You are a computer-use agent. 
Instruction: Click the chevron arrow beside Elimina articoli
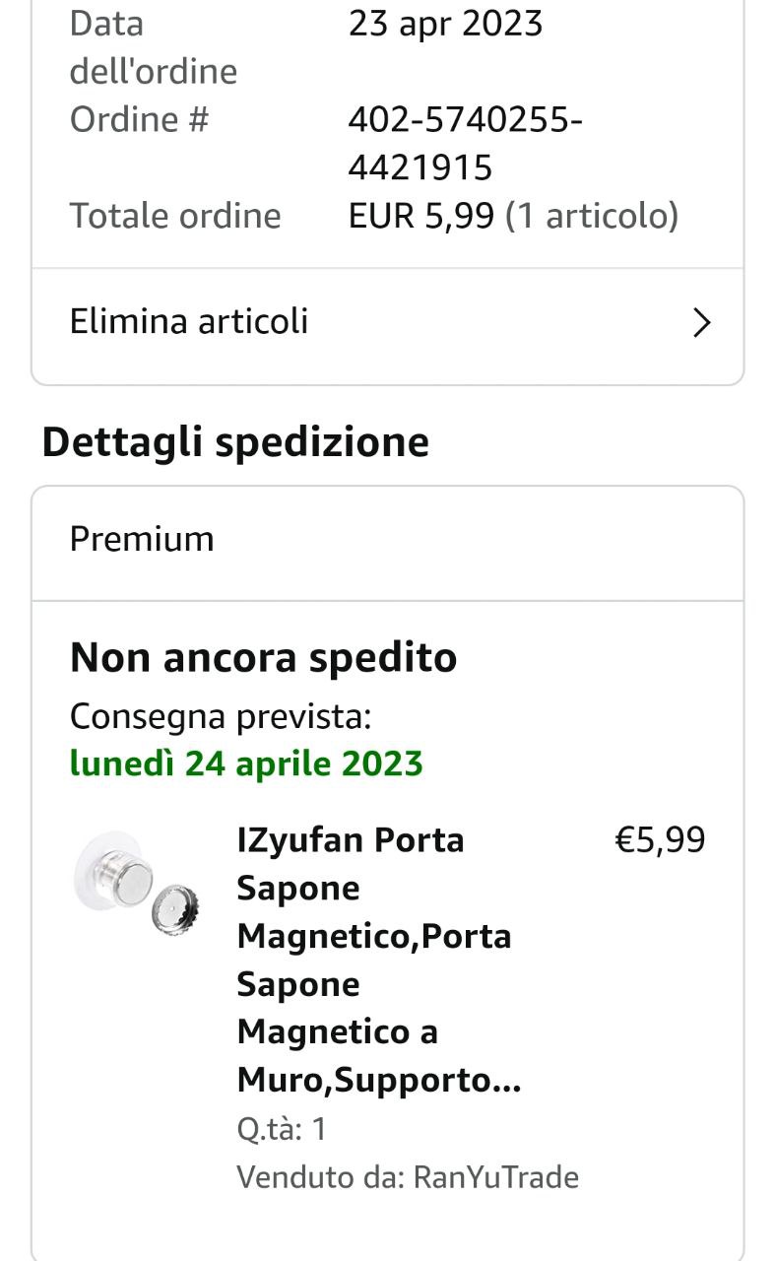(x=701, y=322)
